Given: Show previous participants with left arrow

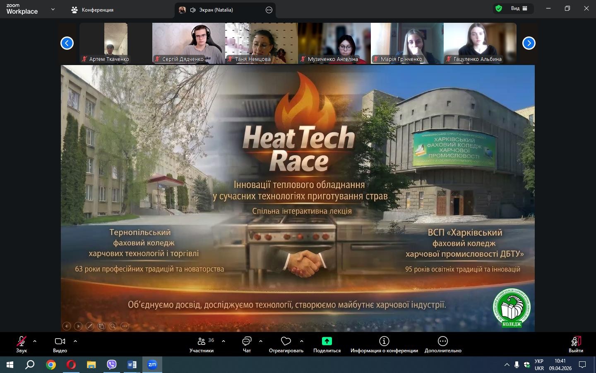Looking at the screenshot, I should tap(67, 43).
